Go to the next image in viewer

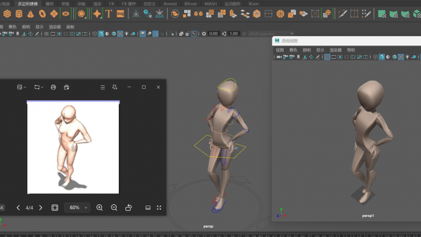(x=40, y=208)
